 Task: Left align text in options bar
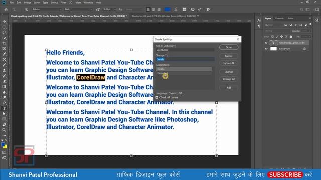click(x=148, y=9)
